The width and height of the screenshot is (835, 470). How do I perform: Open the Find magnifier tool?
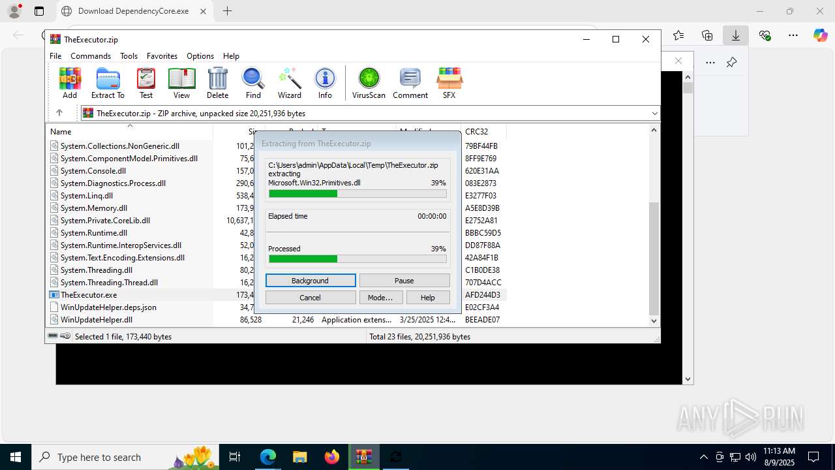pyautogui.click(x=253, y=83)
